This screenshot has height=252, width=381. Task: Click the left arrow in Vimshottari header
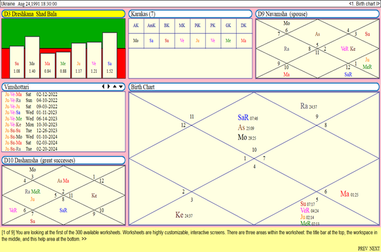(x=103, y=87)
